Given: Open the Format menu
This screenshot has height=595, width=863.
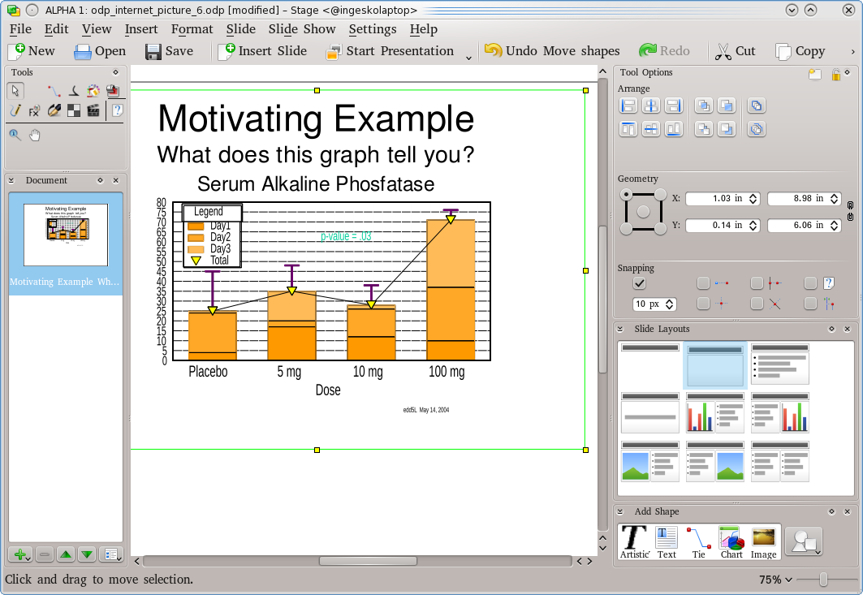Looking at the screenshot, I should [192, 29].
